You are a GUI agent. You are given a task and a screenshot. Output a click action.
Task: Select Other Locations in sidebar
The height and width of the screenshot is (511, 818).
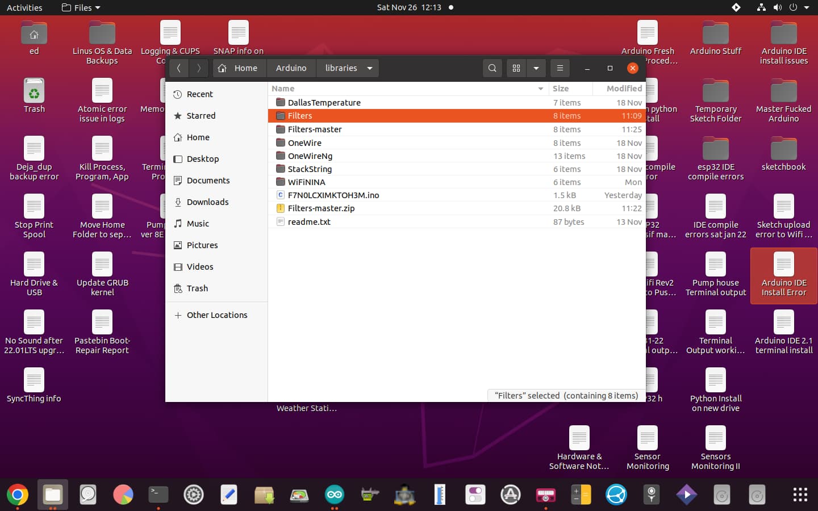(x=217, y=315)
